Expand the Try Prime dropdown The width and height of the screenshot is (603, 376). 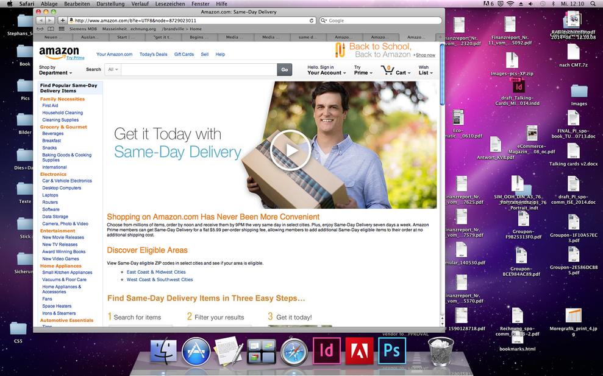(363, 70)
